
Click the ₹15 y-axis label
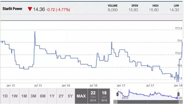pos(180,41)
